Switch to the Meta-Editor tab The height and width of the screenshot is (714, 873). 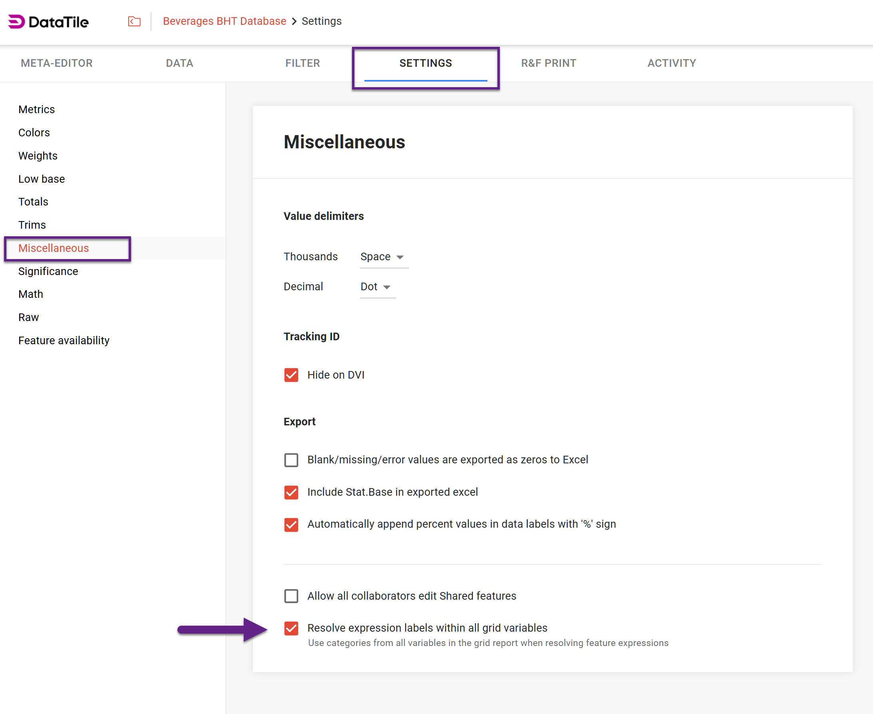57,63
